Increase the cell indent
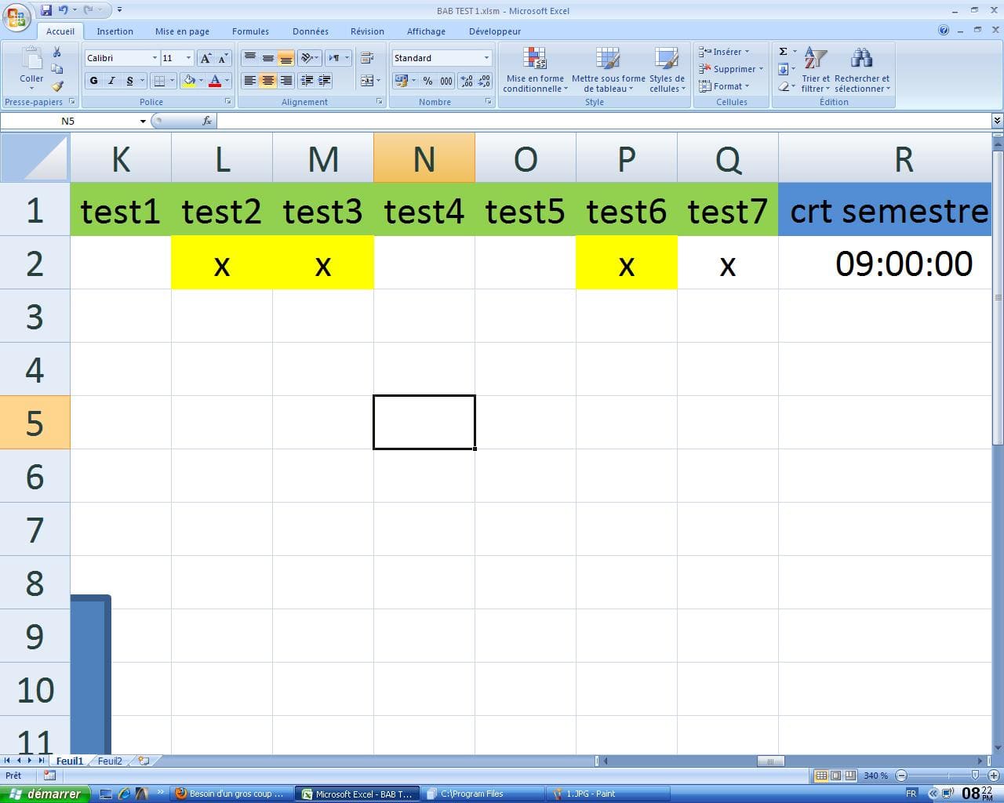This screenshot has width=1004, height=803. tap(325, 80)
